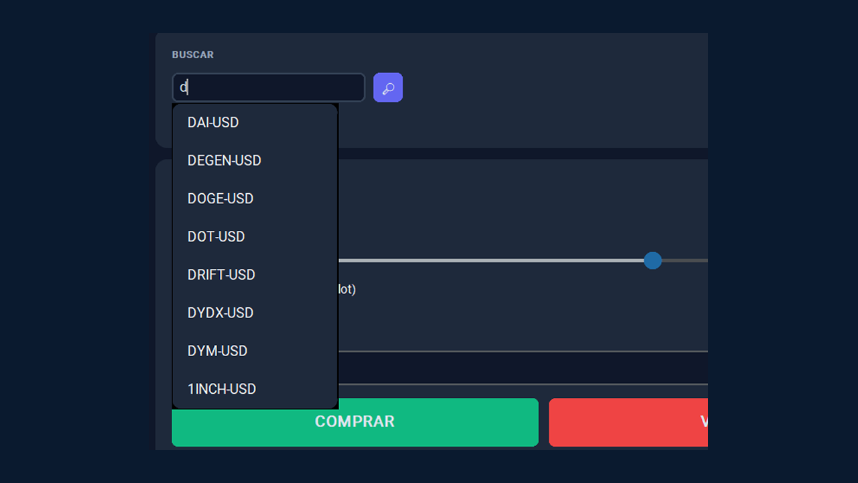Click the magnifying glass search icon
This screenshot has width=858, height=483.
click(x=387, y=87)
